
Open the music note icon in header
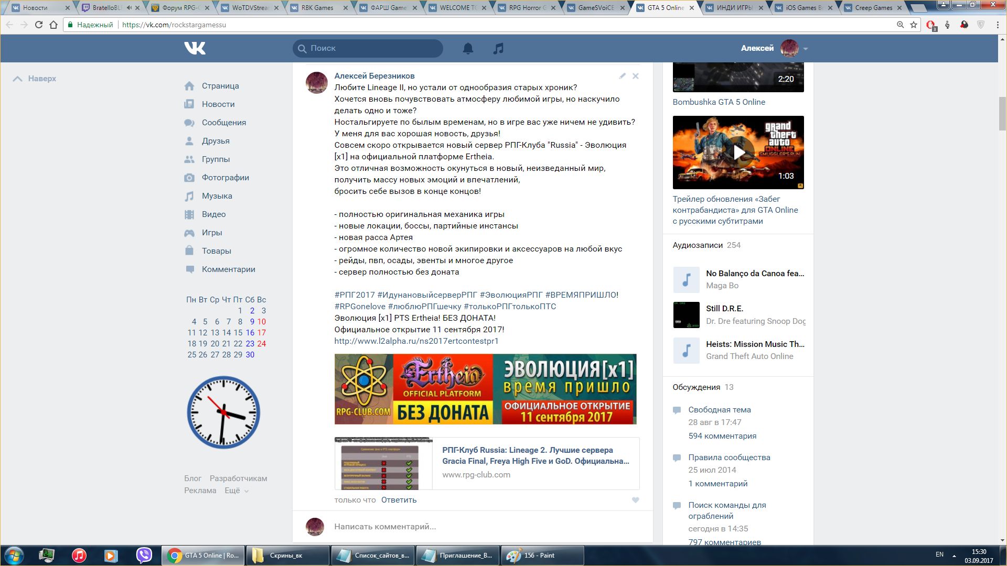tap(498, 48)
